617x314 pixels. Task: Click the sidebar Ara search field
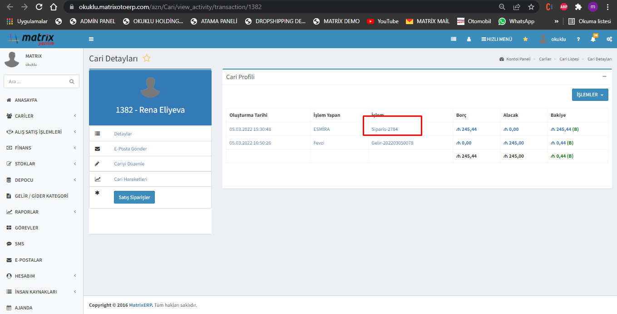point(36,81)
